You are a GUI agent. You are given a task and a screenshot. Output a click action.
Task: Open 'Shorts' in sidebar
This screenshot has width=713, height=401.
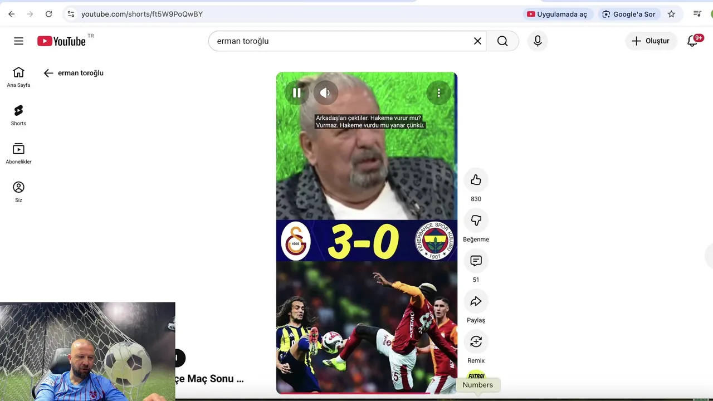tap(18, 115)
